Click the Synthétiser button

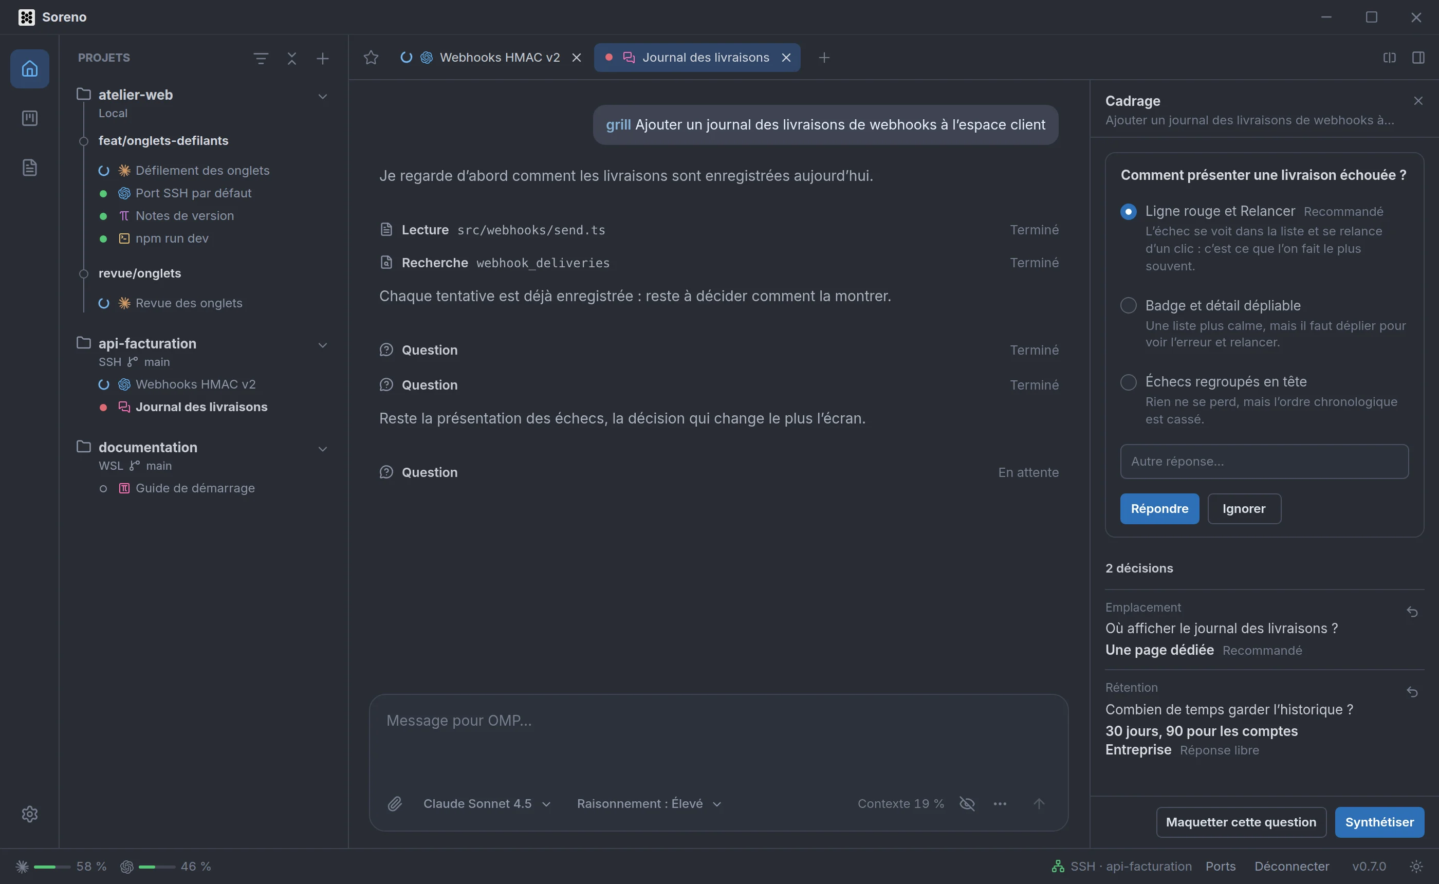pos(1379,822)
